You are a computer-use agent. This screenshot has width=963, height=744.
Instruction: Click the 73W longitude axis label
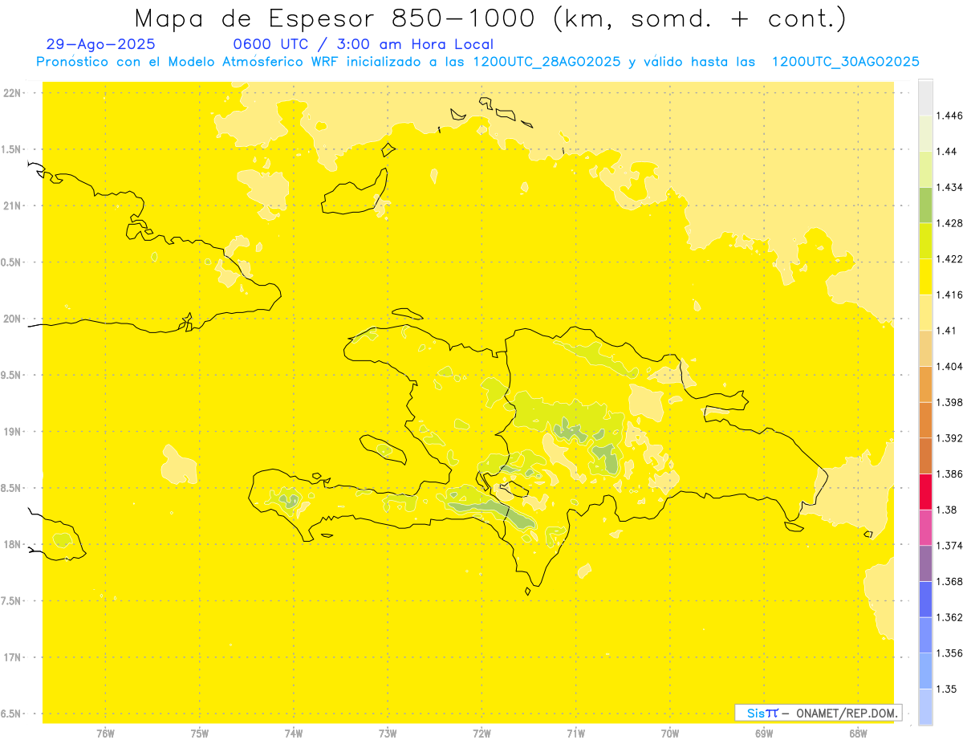tap(388, 733)
